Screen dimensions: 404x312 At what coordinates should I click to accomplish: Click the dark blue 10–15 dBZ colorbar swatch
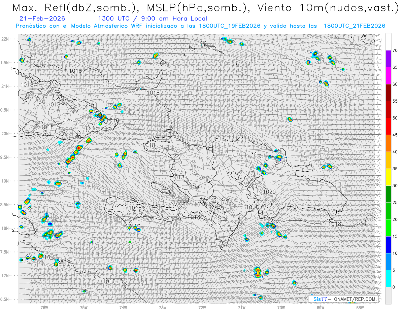(x=388, y=245)
